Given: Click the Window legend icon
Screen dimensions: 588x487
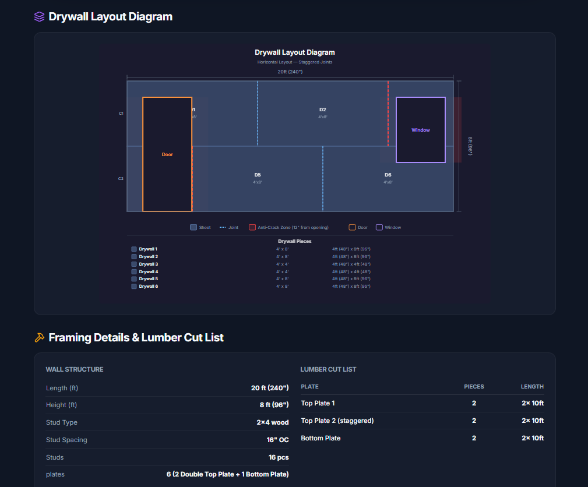Looking at the screenshot, I should point(379,227).
